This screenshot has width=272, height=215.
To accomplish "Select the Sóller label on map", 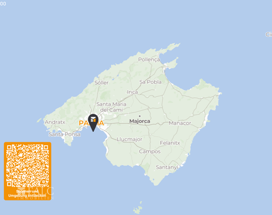I will point(102,83).
